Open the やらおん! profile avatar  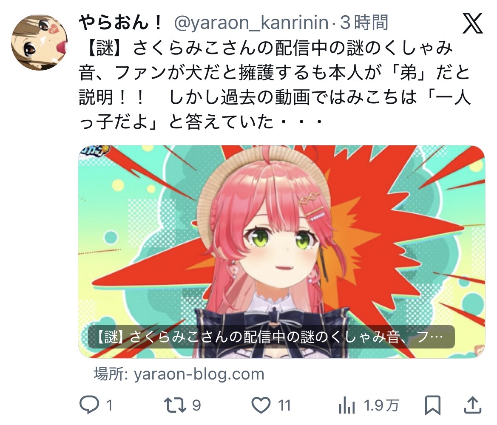39,42
